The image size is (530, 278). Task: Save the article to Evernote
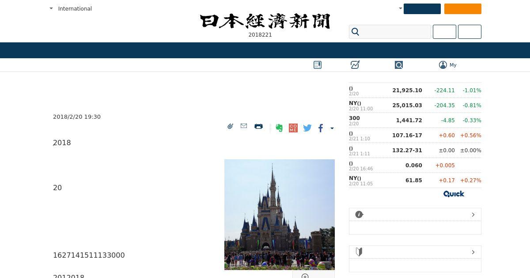coord(279,128)
